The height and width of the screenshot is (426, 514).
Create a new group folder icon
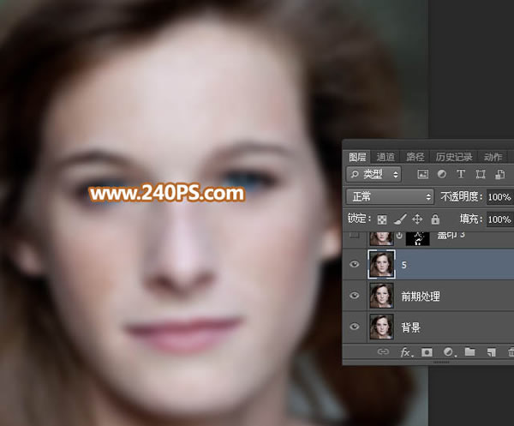pos(469,352)
